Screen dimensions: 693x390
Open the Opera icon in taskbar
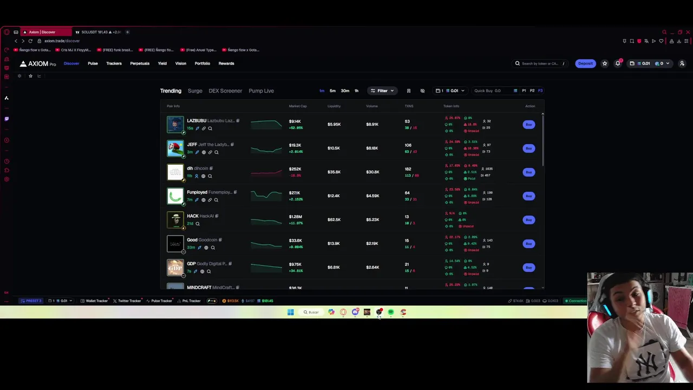click(343, 312)
